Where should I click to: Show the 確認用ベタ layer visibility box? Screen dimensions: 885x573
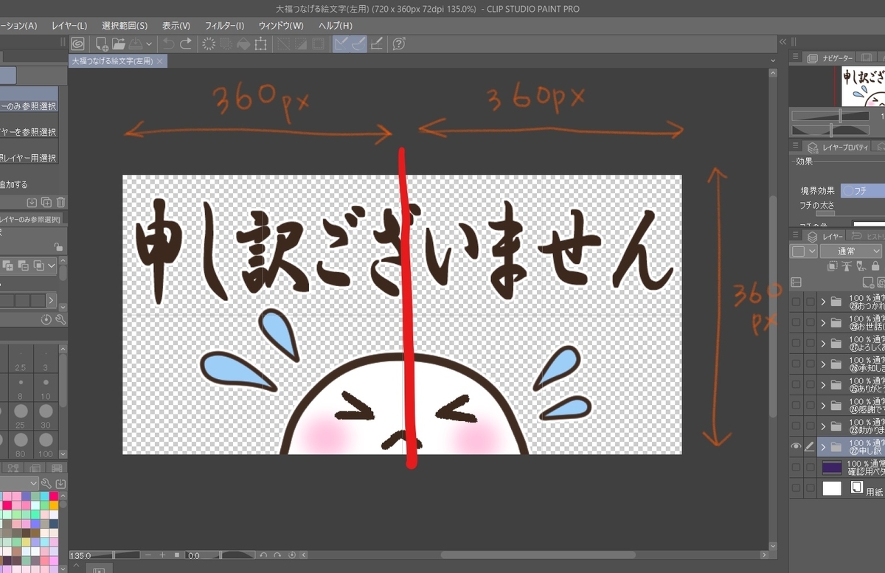(796, 467)
